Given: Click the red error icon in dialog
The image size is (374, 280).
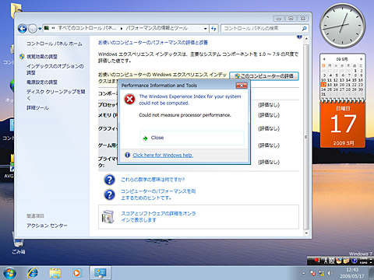Looking at the screenshot, I should tap(129, 100).
